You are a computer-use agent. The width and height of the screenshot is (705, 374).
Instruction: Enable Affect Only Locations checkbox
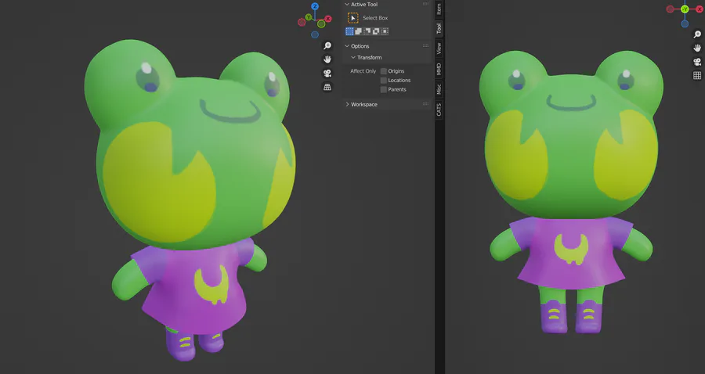pyautogui.click(x=384, y=81)
